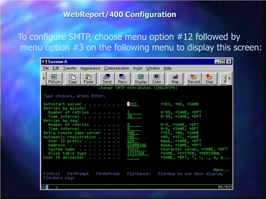266x199 pixels.
Task: Click the Map keyboard toolbar icon
Action: tap(175, 79)
